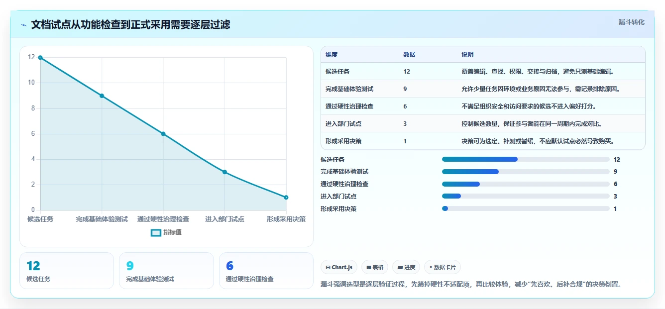Image resolution: width=665 pixels, height=309 pixels.
Task: Click the icon in the Chart.js chip
Action: click(328, 267)
